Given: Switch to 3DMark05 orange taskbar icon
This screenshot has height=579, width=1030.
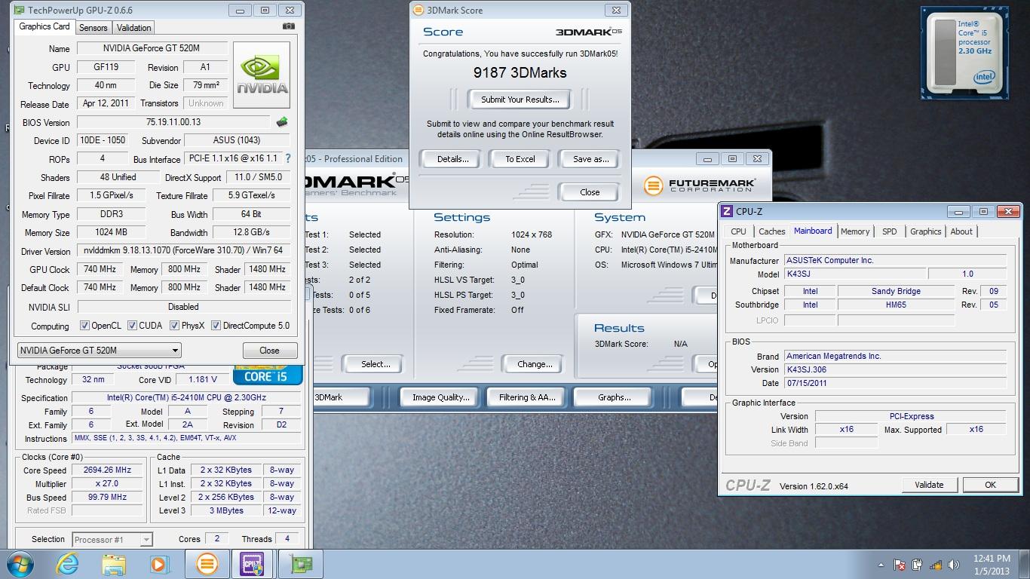Looking at the screenshot, I should [207, 564].
